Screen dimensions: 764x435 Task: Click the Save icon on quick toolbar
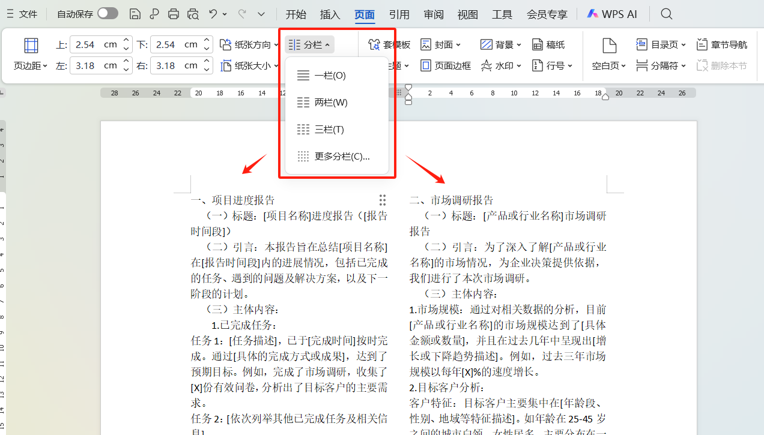pos(135,13)
